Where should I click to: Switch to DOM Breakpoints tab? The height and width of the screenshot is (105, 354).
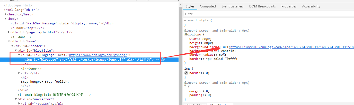[x=262, y=6]
